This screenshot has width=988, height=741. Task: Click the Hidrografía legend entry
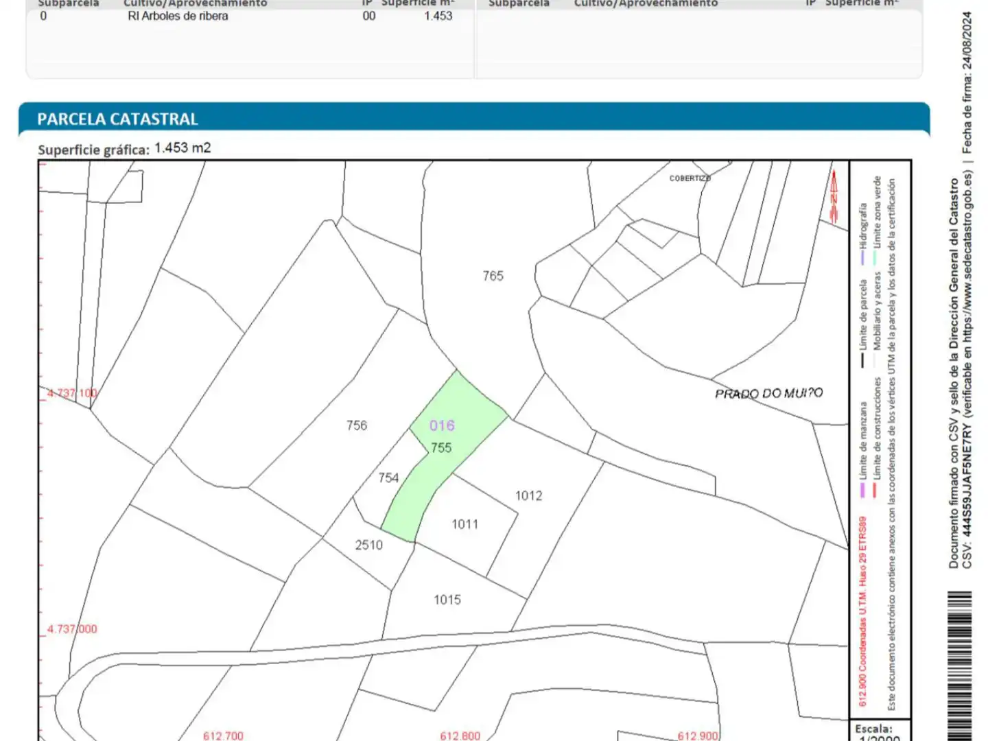click(x=863, y=235)
